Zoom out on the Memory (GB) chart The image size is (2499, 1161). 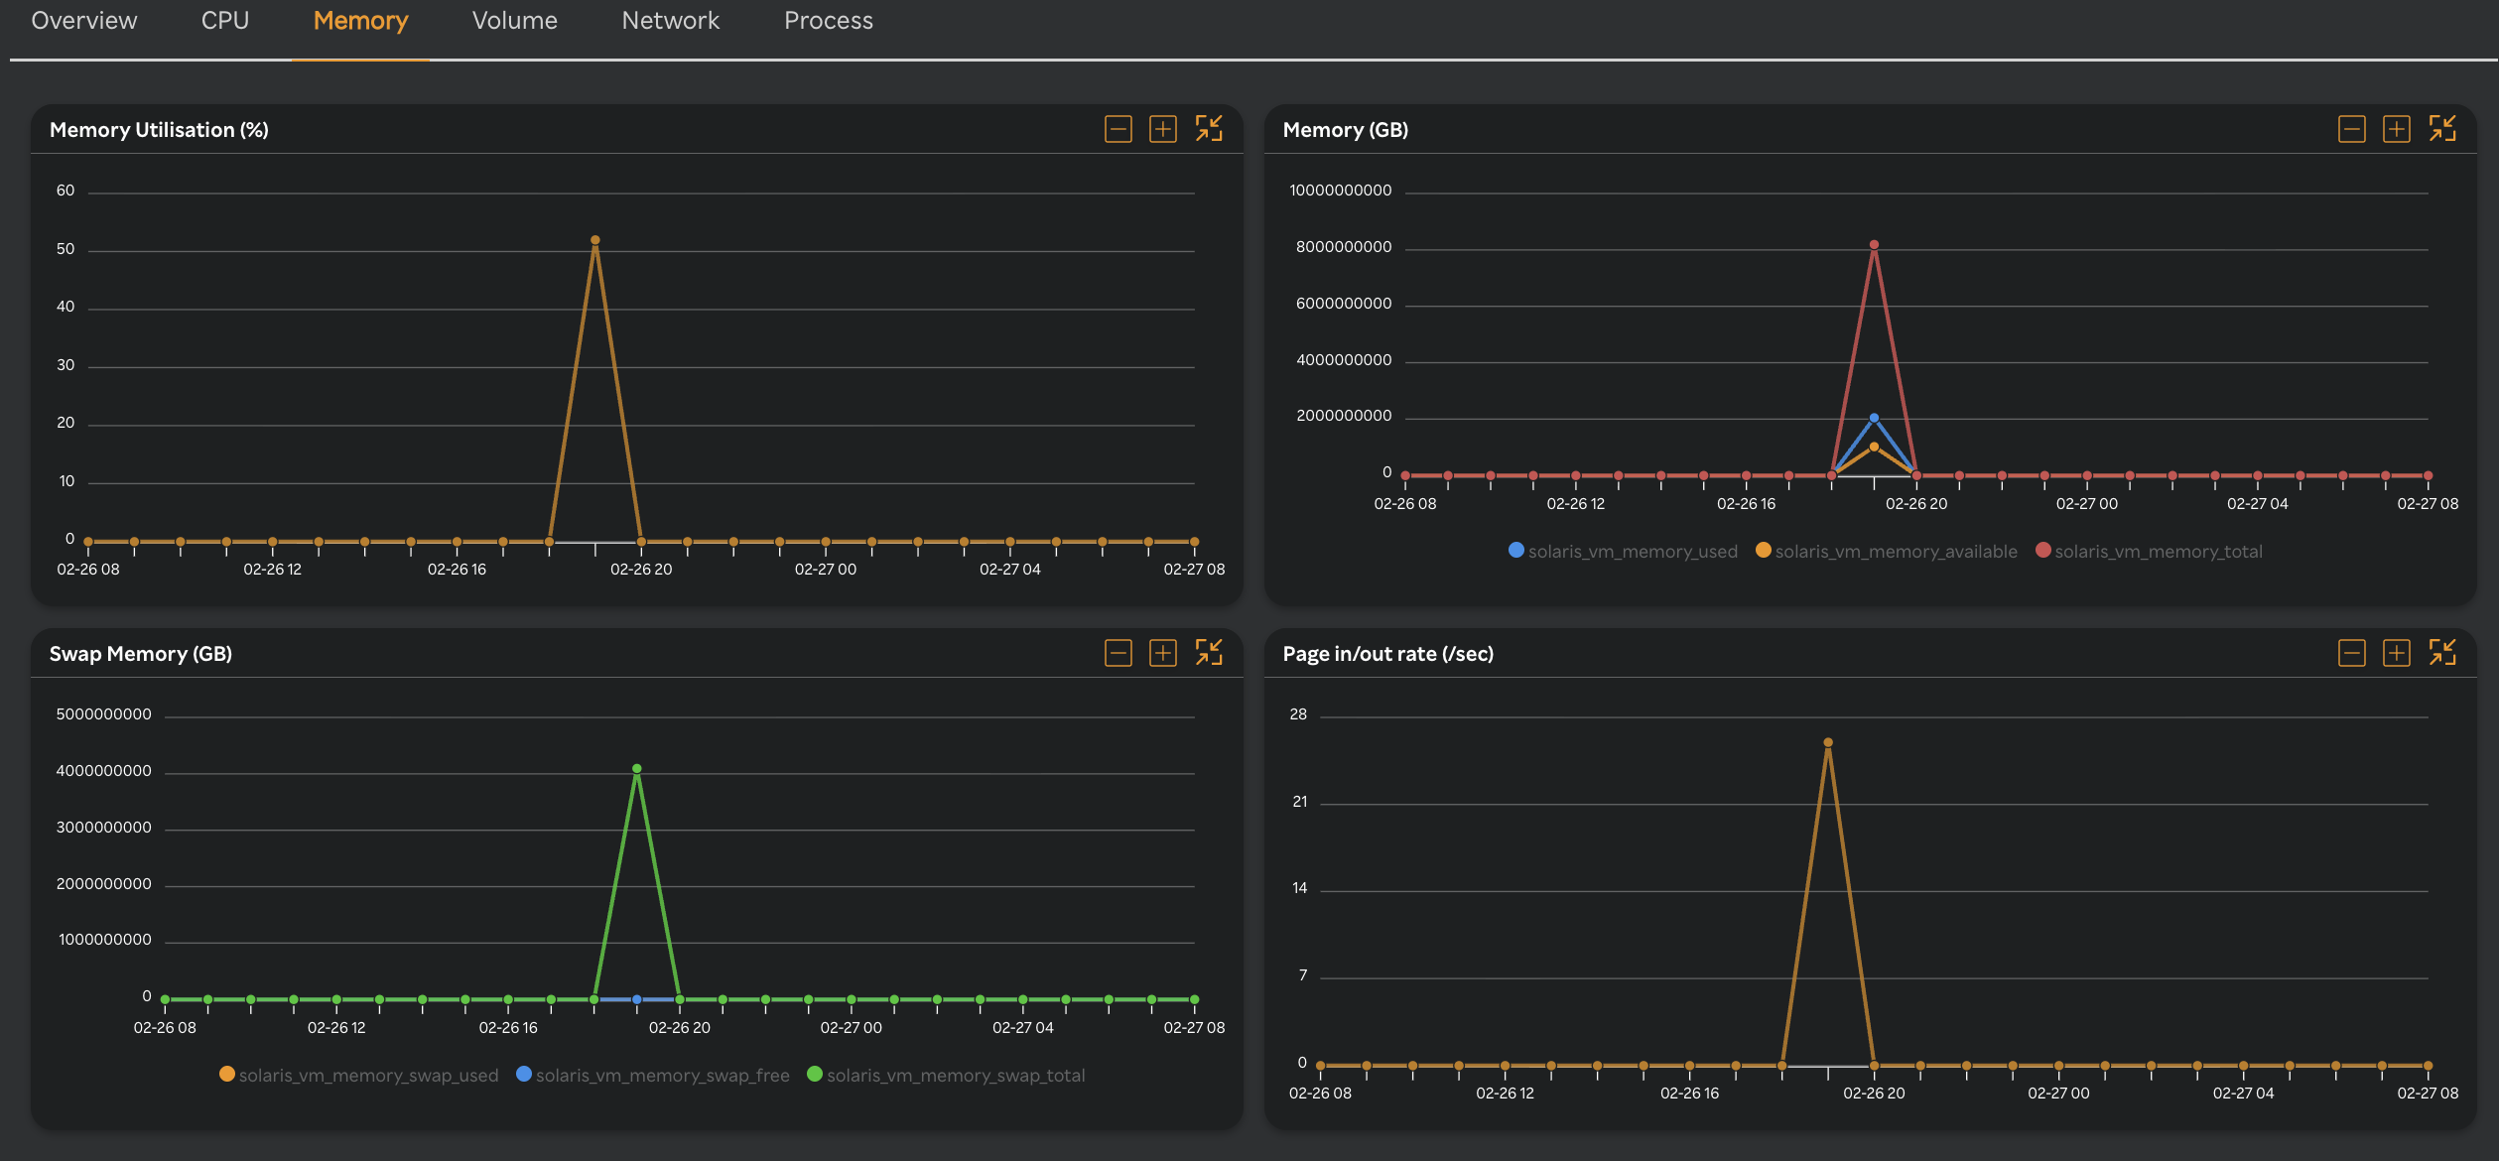2351,128
